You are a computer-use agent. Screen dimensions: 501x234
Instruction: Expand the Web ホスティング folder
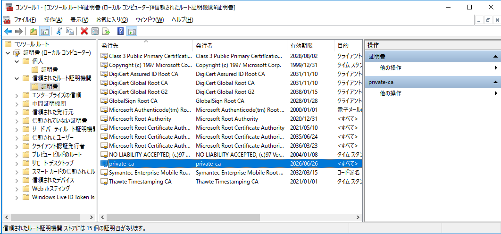click(x=17, y=189)
